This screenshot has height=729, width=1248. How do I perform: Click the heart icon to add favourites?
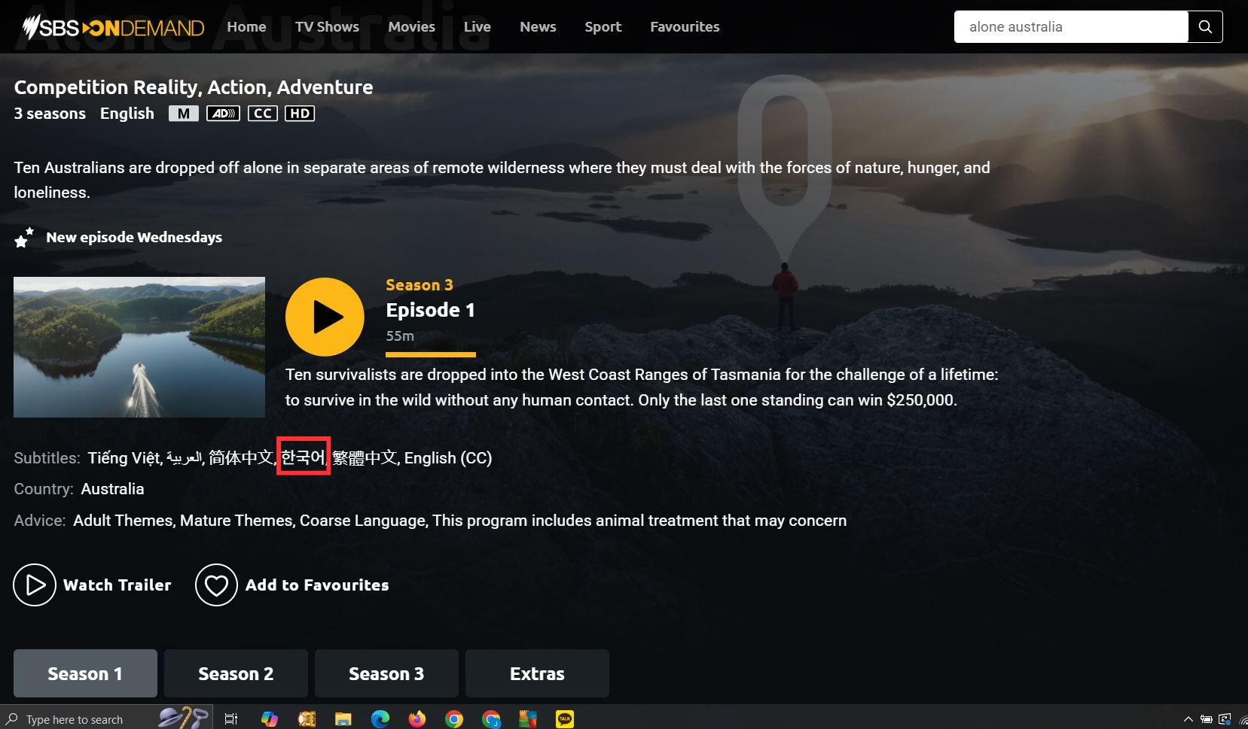point(216,585)
